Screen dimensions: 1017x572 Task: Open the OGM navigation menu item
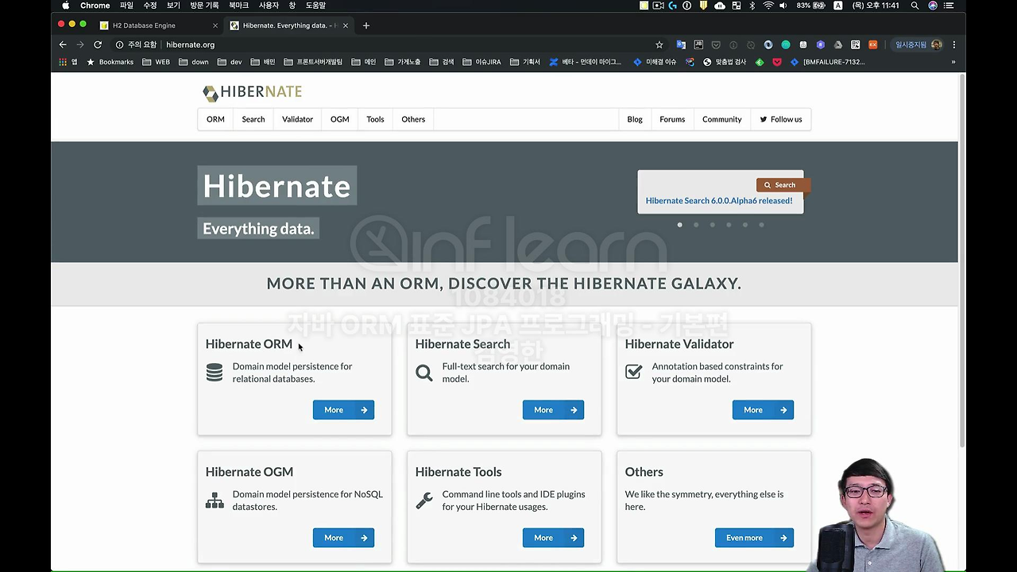click(x=340, y=119)
